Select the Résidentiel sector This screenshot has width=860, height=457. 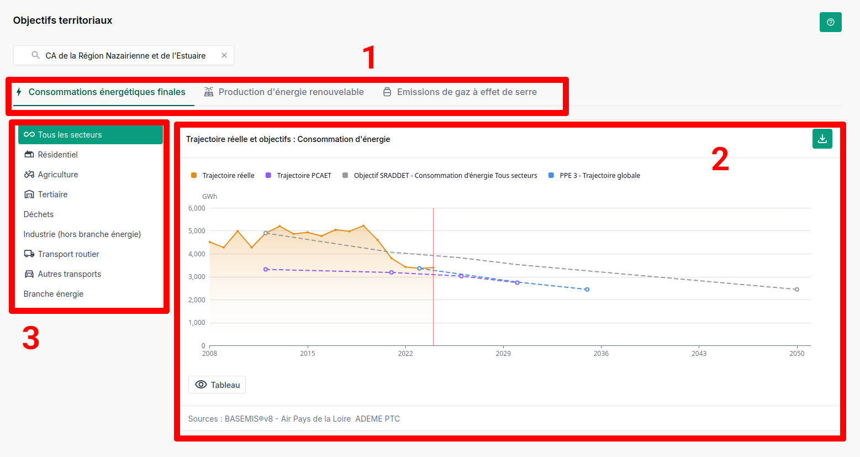[x=91, y=154]
